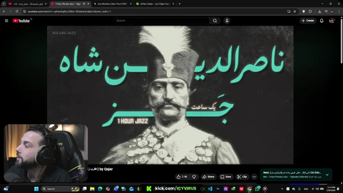
Task: Close the AirNav Radar tab
Action: (173, 4)
